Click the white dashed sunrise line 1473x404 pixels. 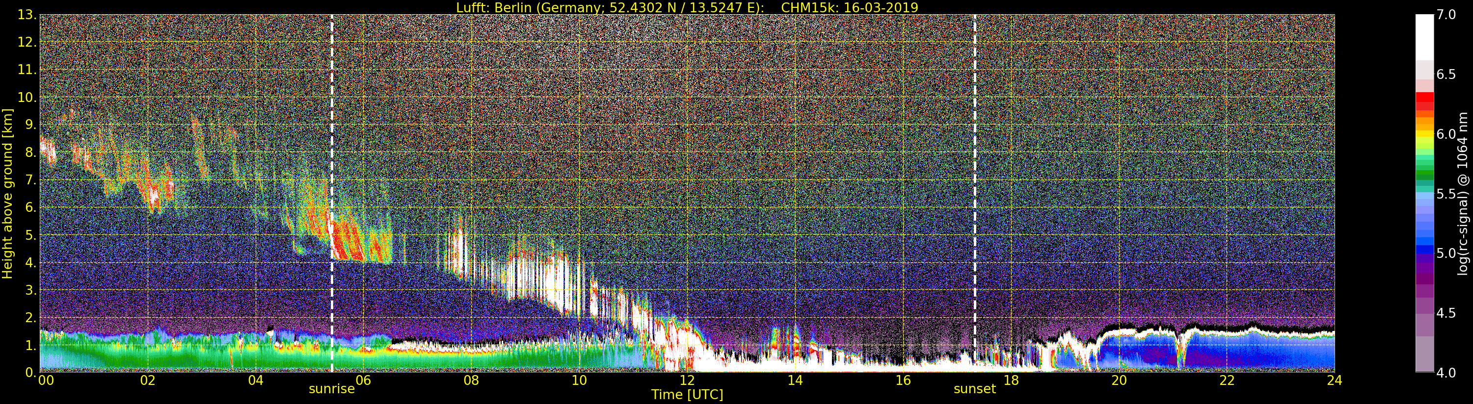click(x=332, y=193)
